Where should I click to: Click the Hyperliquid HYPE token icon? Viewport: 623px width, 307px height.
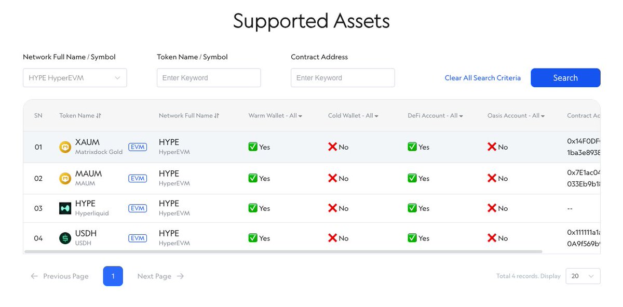point(65,208)
